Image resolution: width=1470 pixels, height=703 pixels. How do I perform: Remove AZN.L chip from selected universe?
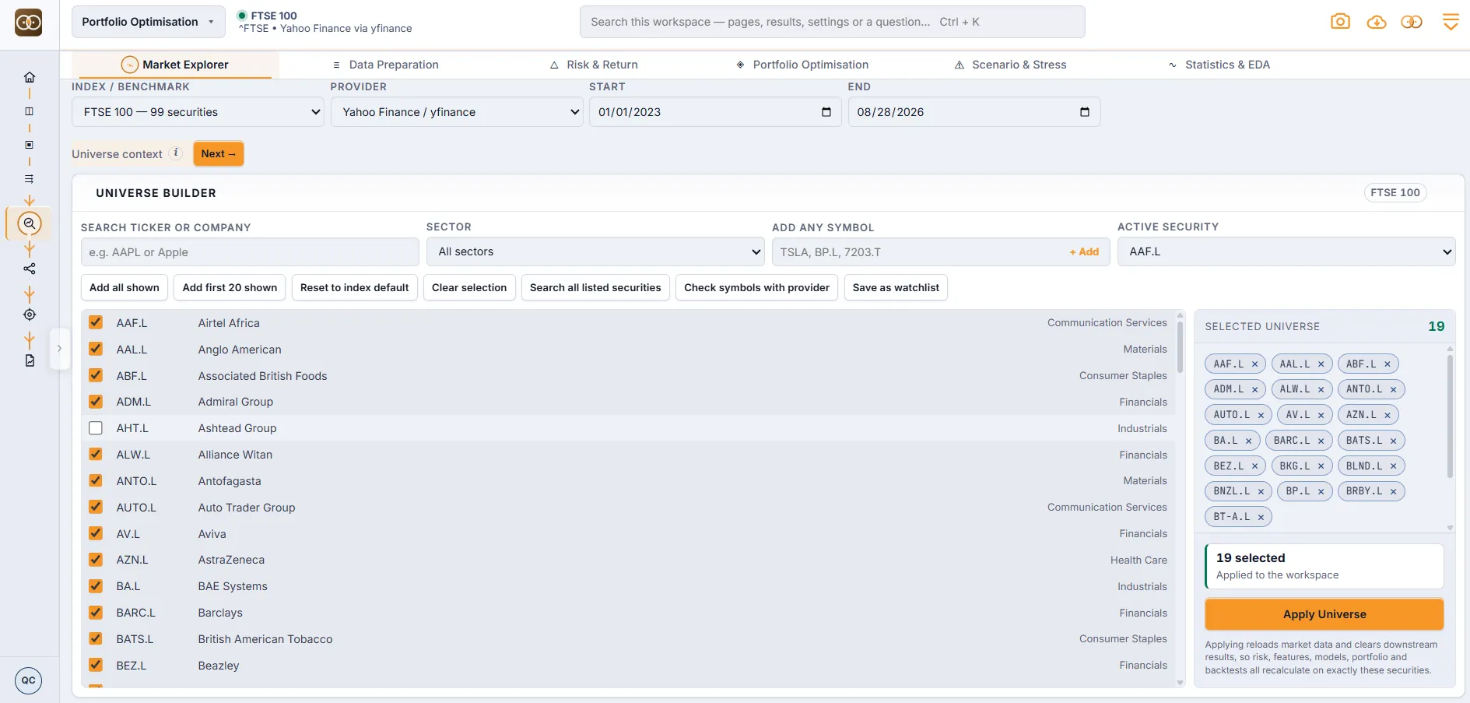(x=1387, y=415)
